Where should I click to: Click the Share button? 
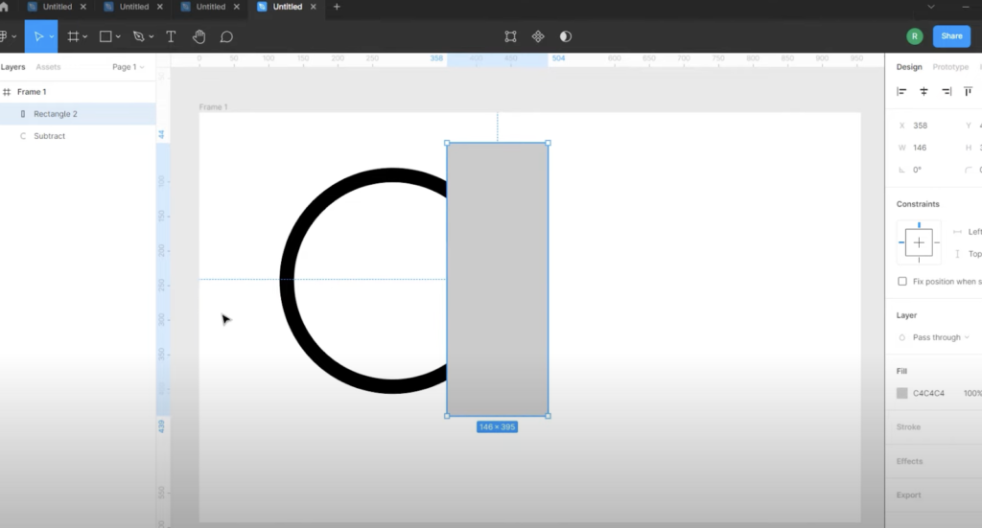click(951, 36)
